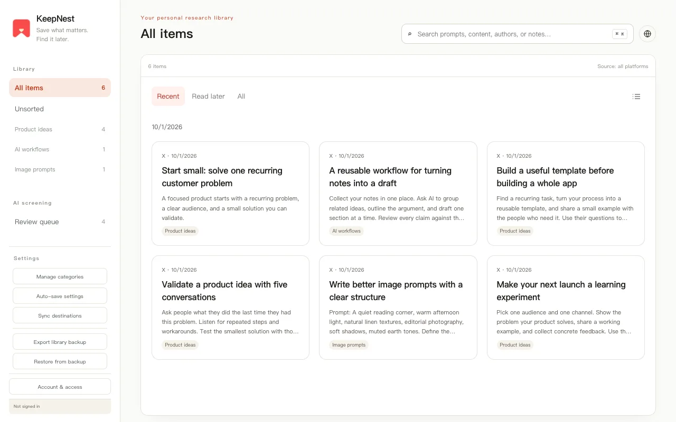The image size is (676, 422).
Task: Focus the search prompts input field
Action: 518,34
